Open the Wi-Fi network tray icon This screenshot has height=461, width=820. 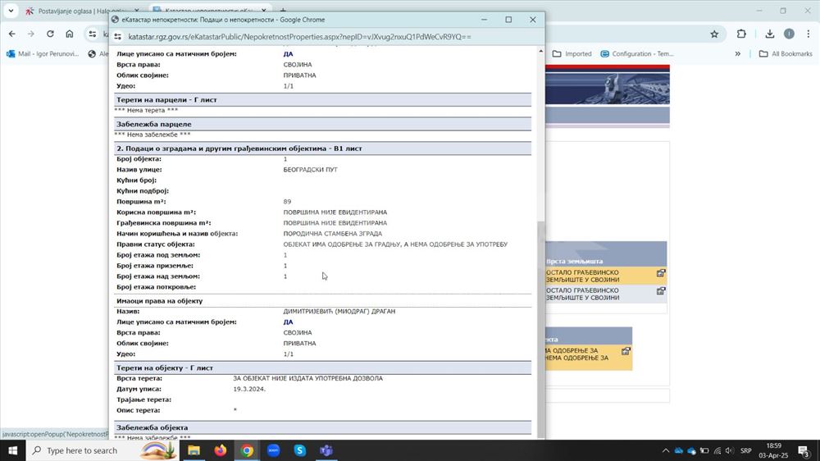coord(717,450)
